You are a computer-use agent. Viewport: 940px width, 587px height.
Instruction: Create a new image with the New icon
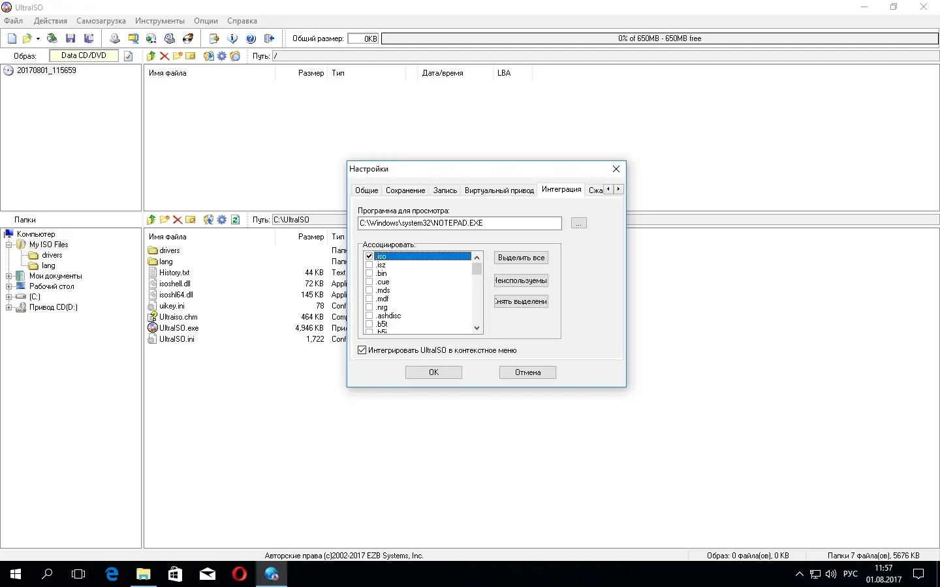pyautogui.click(x=12, y=38)
